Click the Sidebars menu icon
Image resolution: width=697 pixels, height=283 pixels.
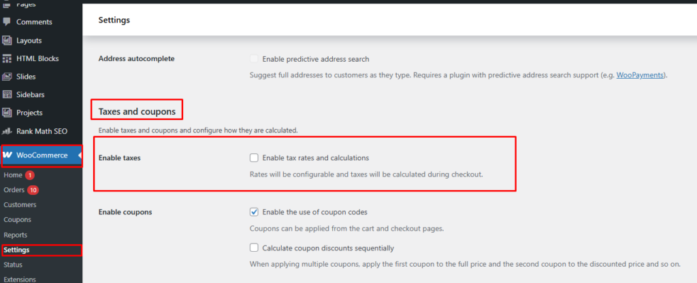tap(7, 94)
